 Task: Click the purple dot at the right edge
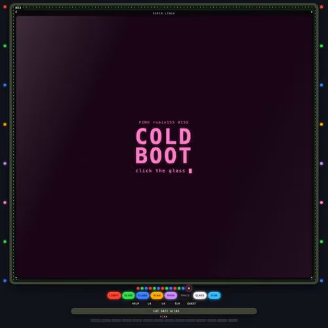tap(321, 163)
